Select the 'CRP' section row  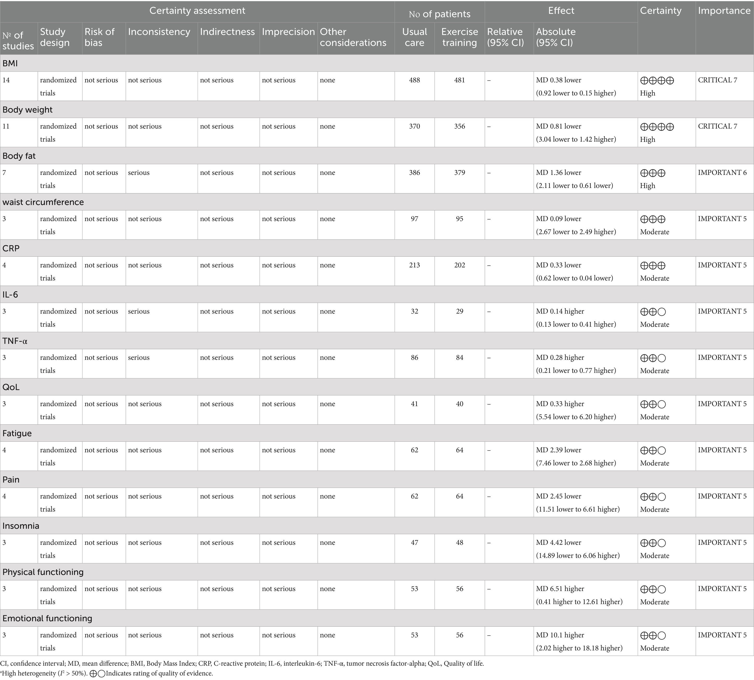[377, 248]
